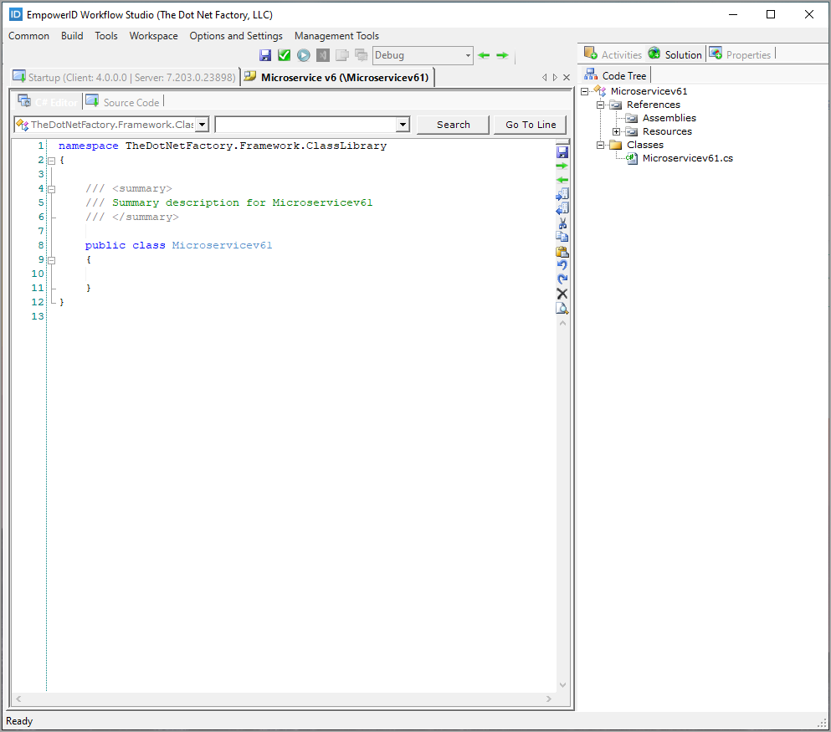Screen dimensions: 831x732
Task: Click the Search button
Action: (x=453, y=125)
